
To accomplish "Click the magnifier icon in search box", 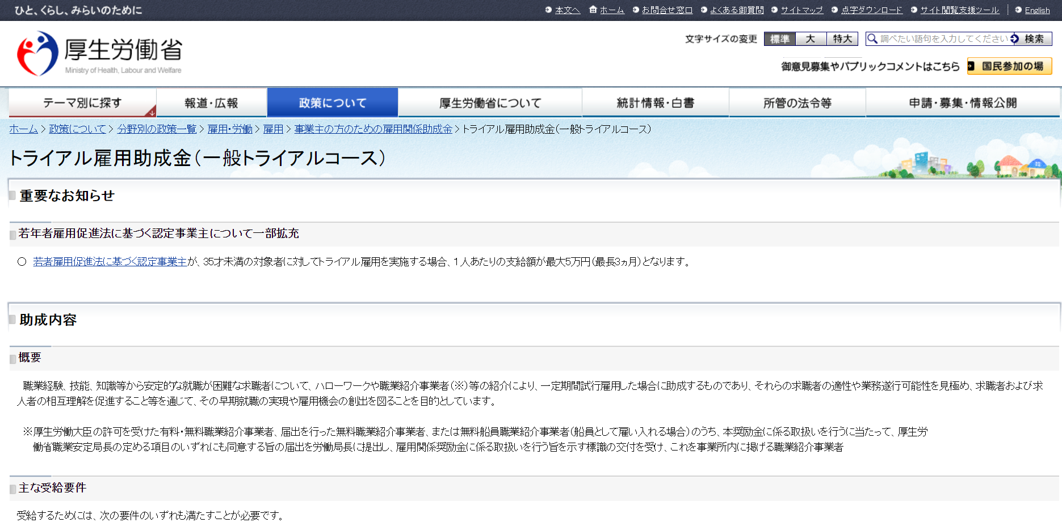I will tap(872, 39).
